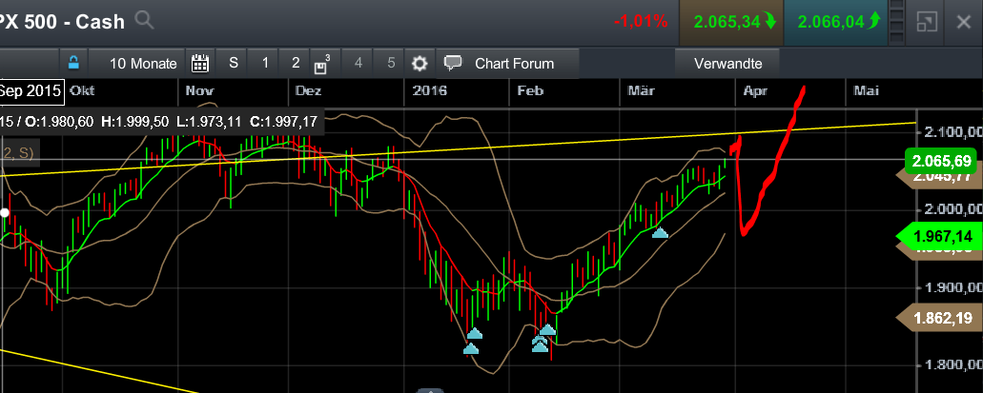Open chart settings gear
This screenshot has height=393, width=983.
pyautogui.click(x=420, y=63)
